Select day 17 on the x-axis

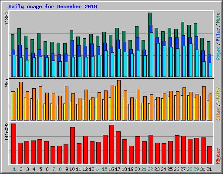tap(118, 169)
